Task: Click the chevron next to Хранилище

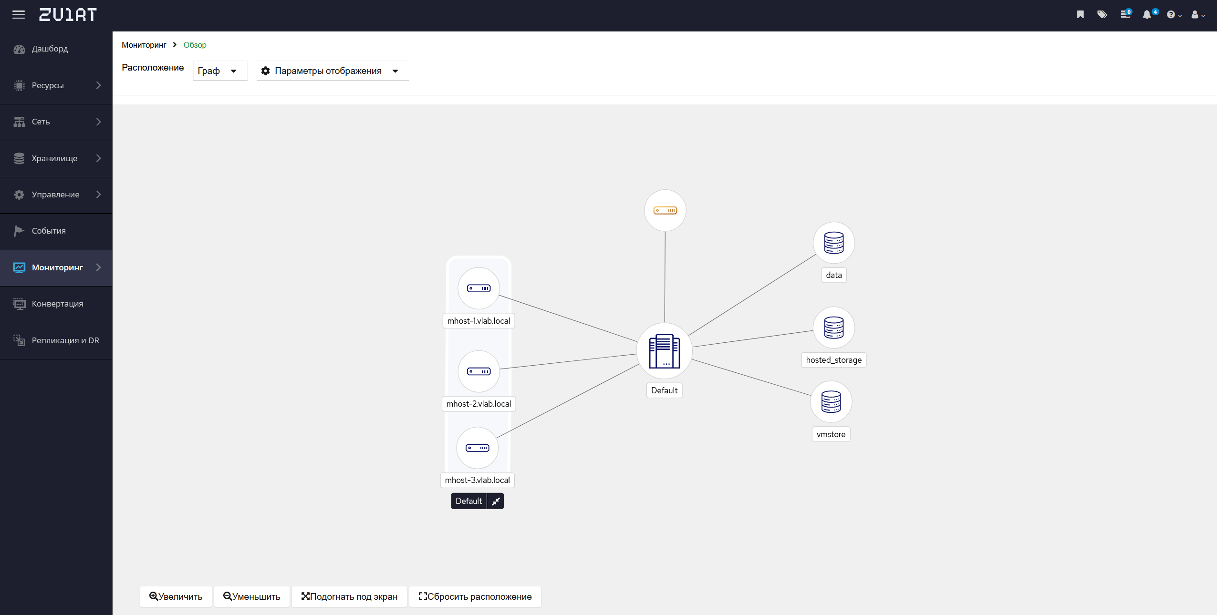Action: click(99, 158)
